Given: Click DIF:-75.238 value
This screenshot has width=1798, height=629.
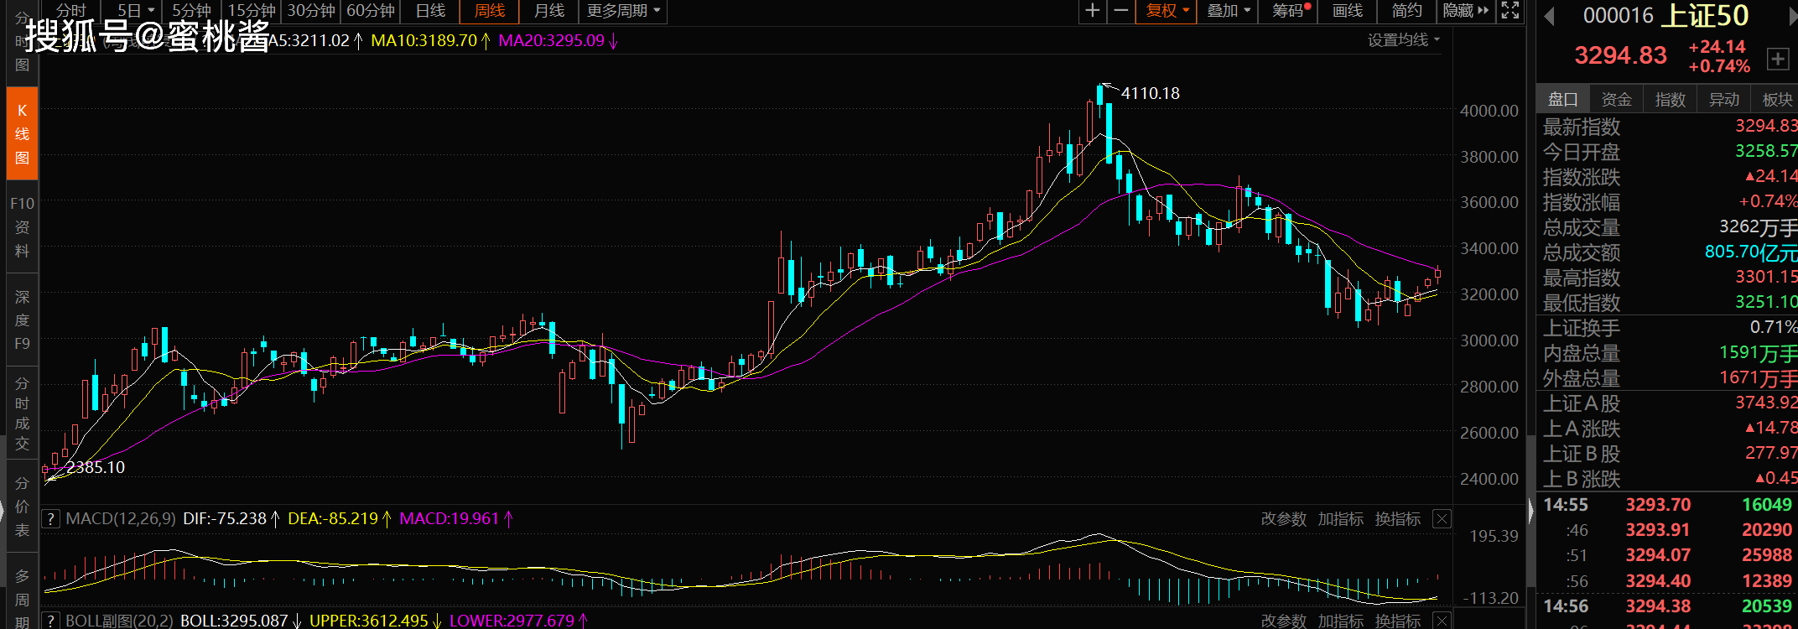Looking at the screenshot, I should click(225, 519).
